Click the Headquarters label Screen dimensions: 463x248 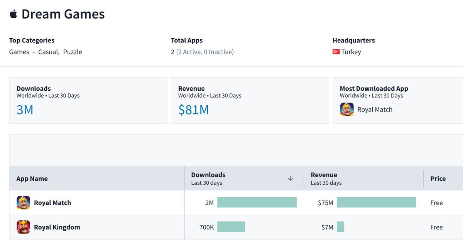click(353, 40)
